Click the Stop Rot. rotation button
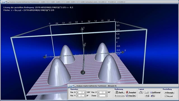The image size is (179, 101). 131,96
